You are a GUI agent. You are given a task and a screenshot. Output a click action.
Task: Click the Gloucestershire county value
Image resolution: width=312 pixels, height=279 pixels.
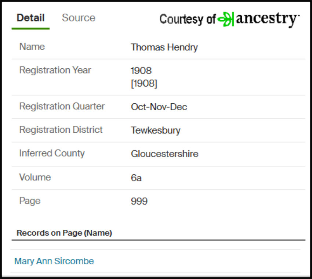pos(164,154)
